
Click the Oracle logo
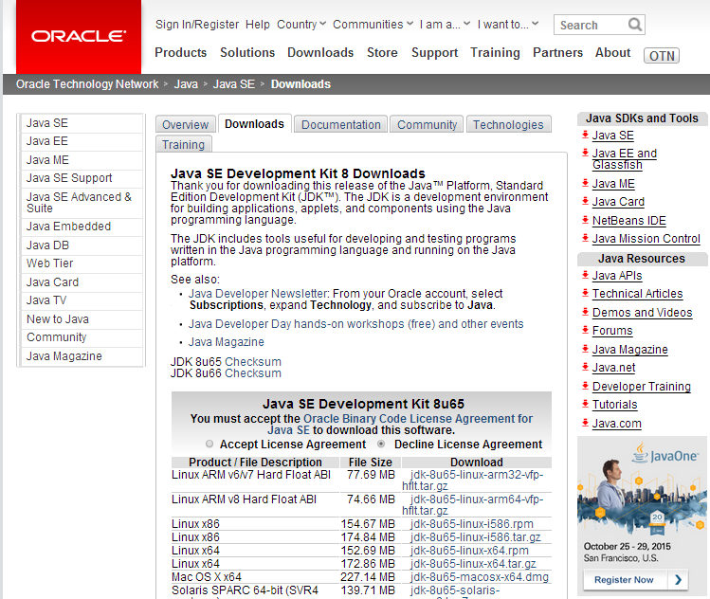[78, 37]
